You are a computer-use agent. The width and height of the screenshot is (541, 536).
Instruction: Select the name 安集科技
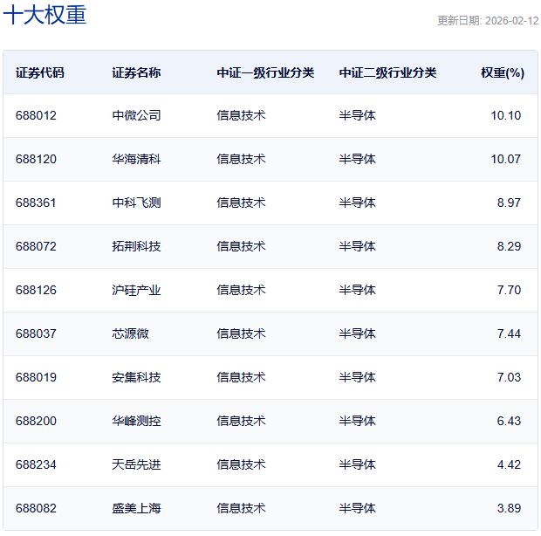[x=136, y=377]
